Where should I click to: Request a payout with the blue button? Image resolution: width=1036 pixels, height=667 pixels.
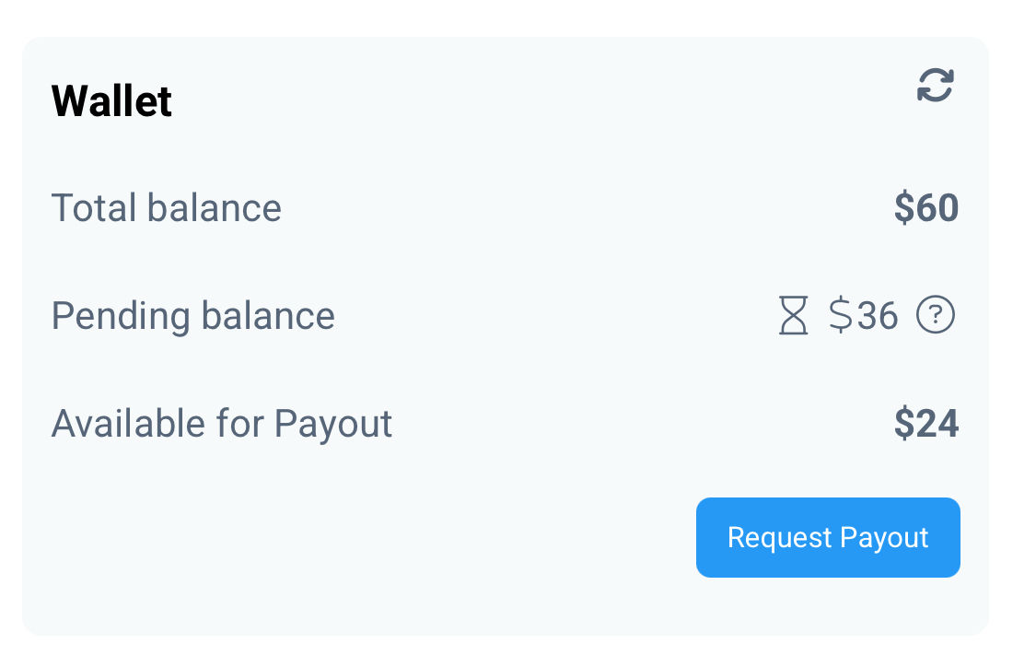pyautogui.click(x=827, y=537)
